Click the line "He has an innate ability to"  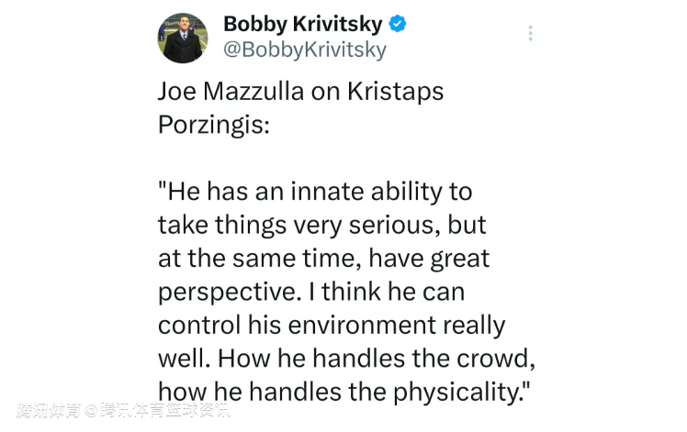pos(315,192)
